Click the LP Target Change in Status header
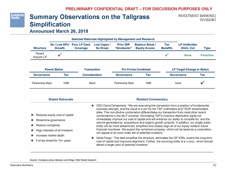225x174 pixels. (190, 69)
